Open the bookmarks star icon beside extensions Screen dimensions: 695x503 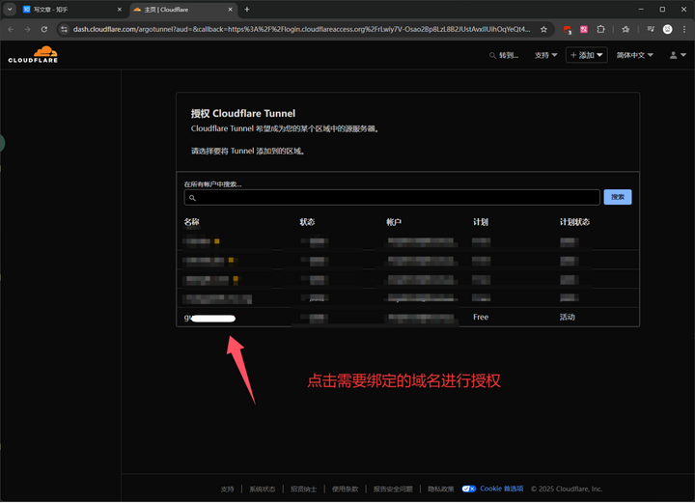[625, 29]
